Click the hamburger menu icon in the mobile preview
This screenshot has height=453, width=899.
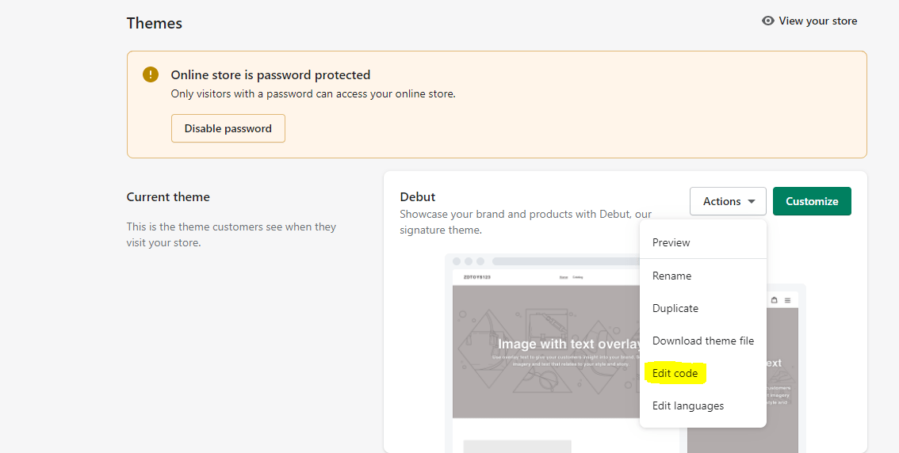tap(787, 300)
